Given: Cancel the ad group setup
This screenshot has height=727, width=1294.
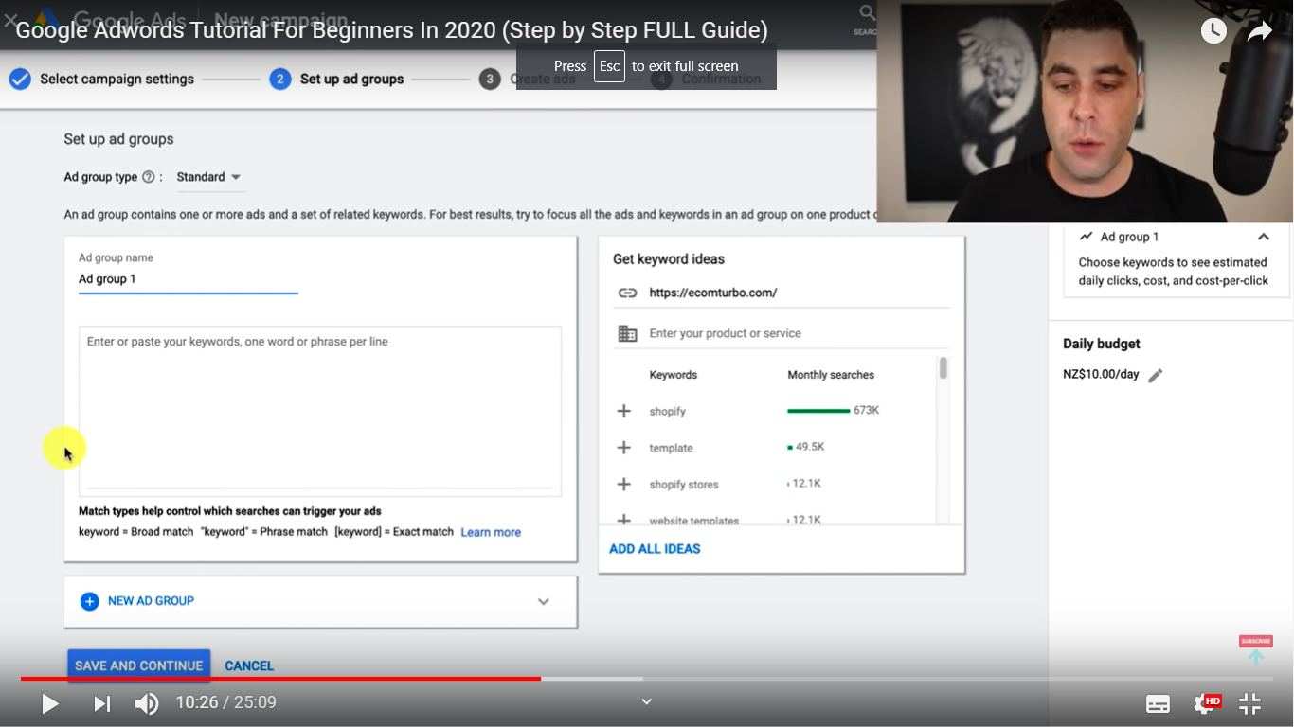Looking at the screenshot, I should 249,665.
